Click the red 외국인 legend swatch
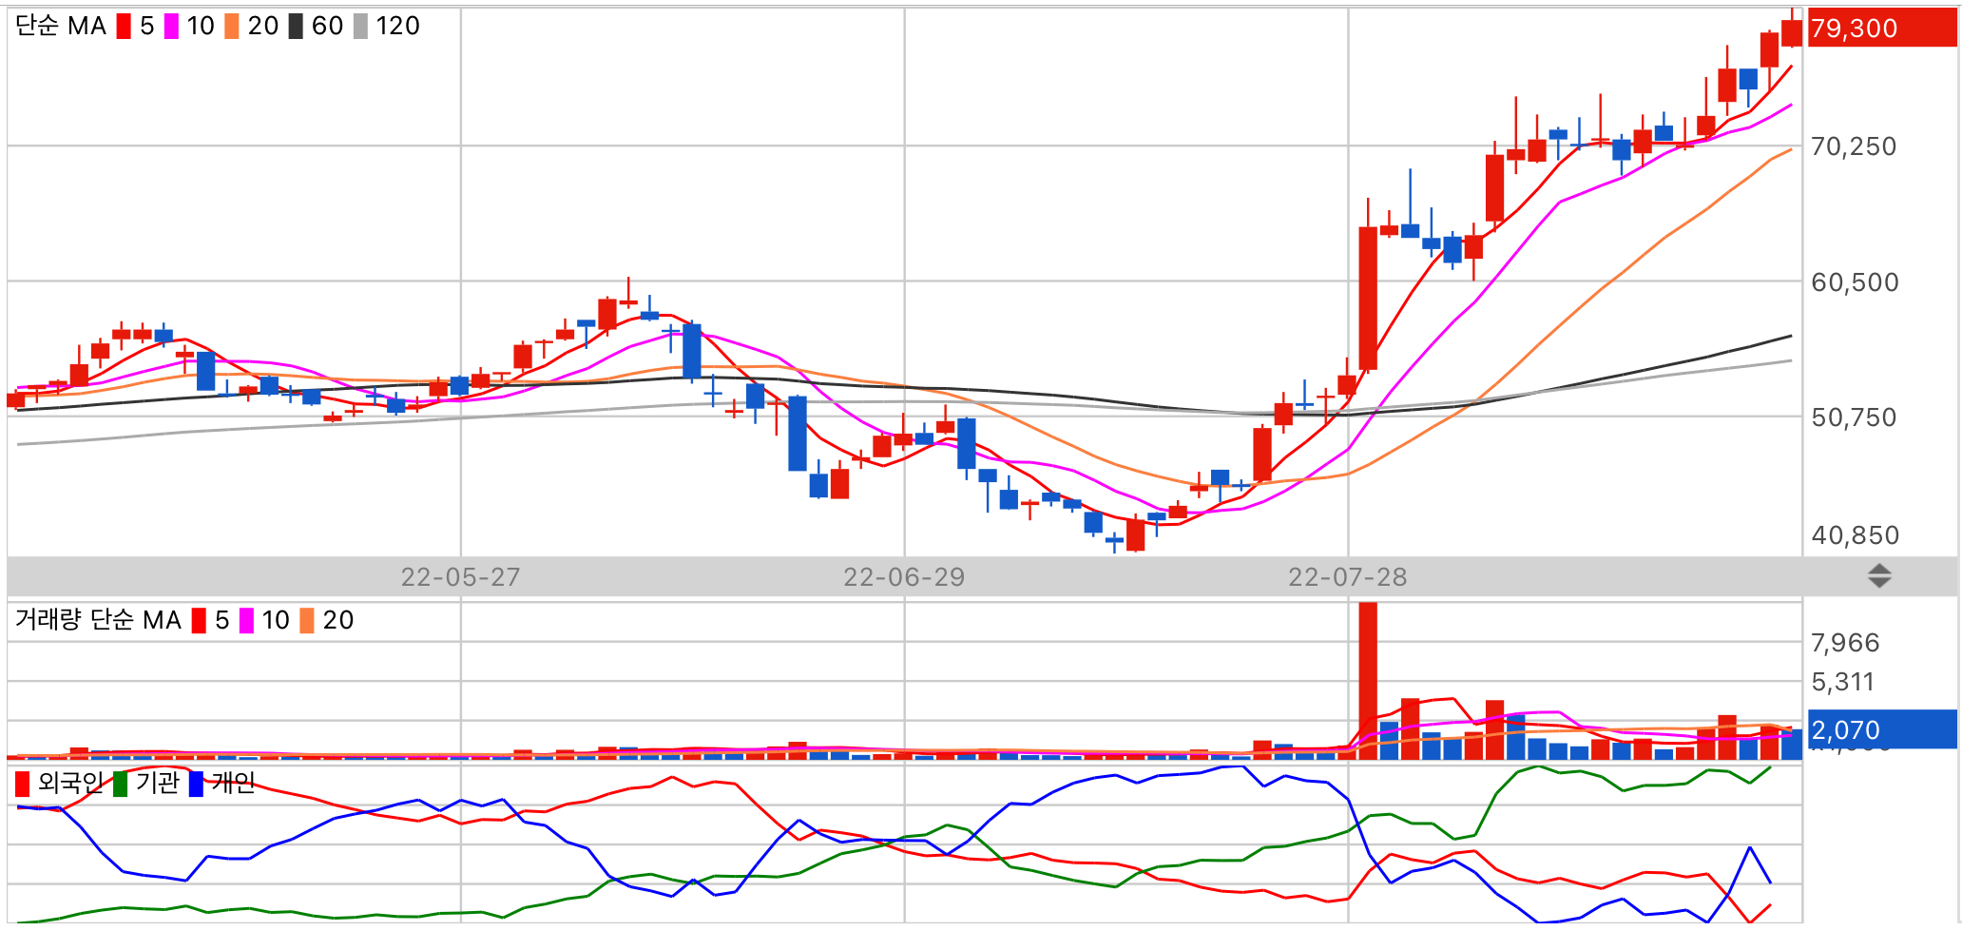 click(23, 785)
